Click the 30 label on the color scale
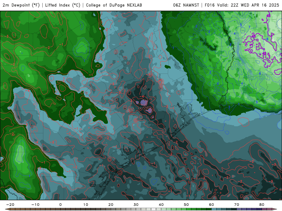The image size is (282, 211). 136,205
